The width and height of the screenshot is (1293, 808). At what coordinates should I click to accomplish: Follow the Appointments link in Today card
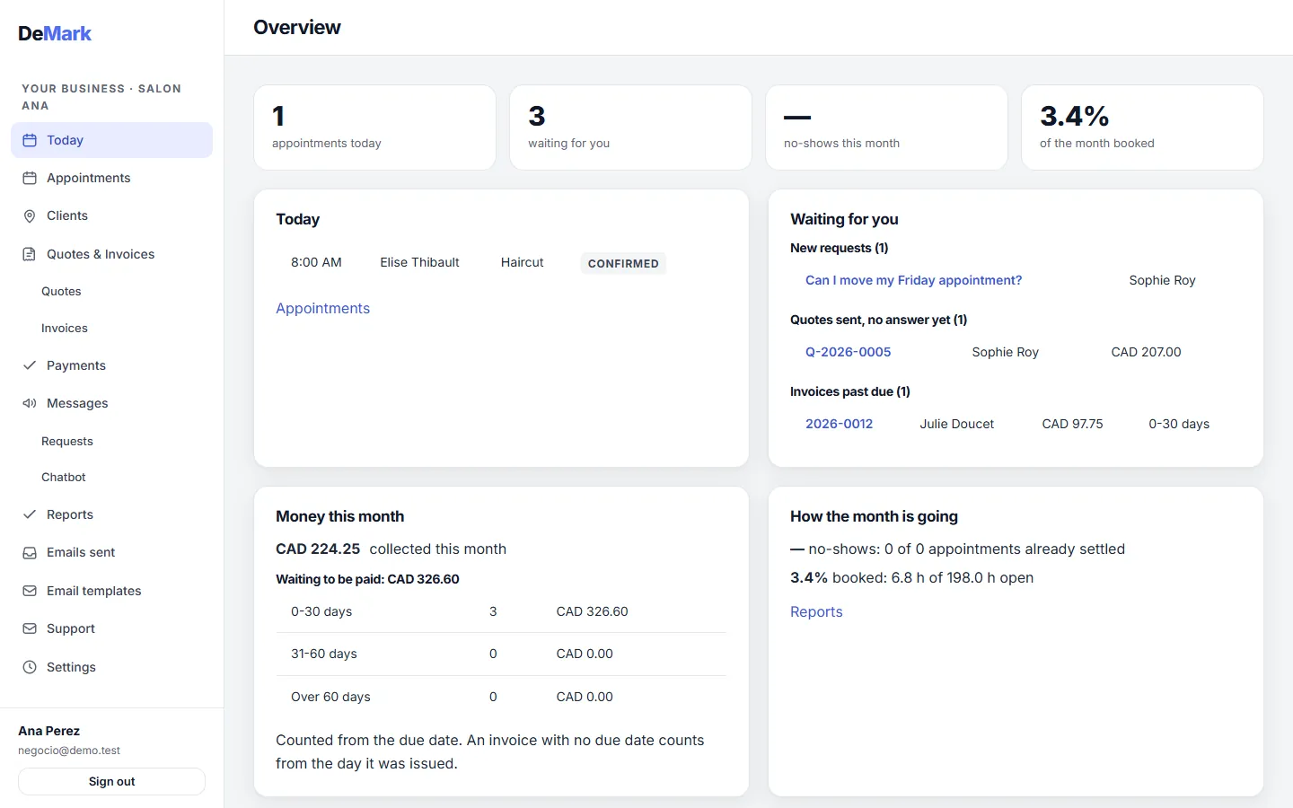pos(322,308)
